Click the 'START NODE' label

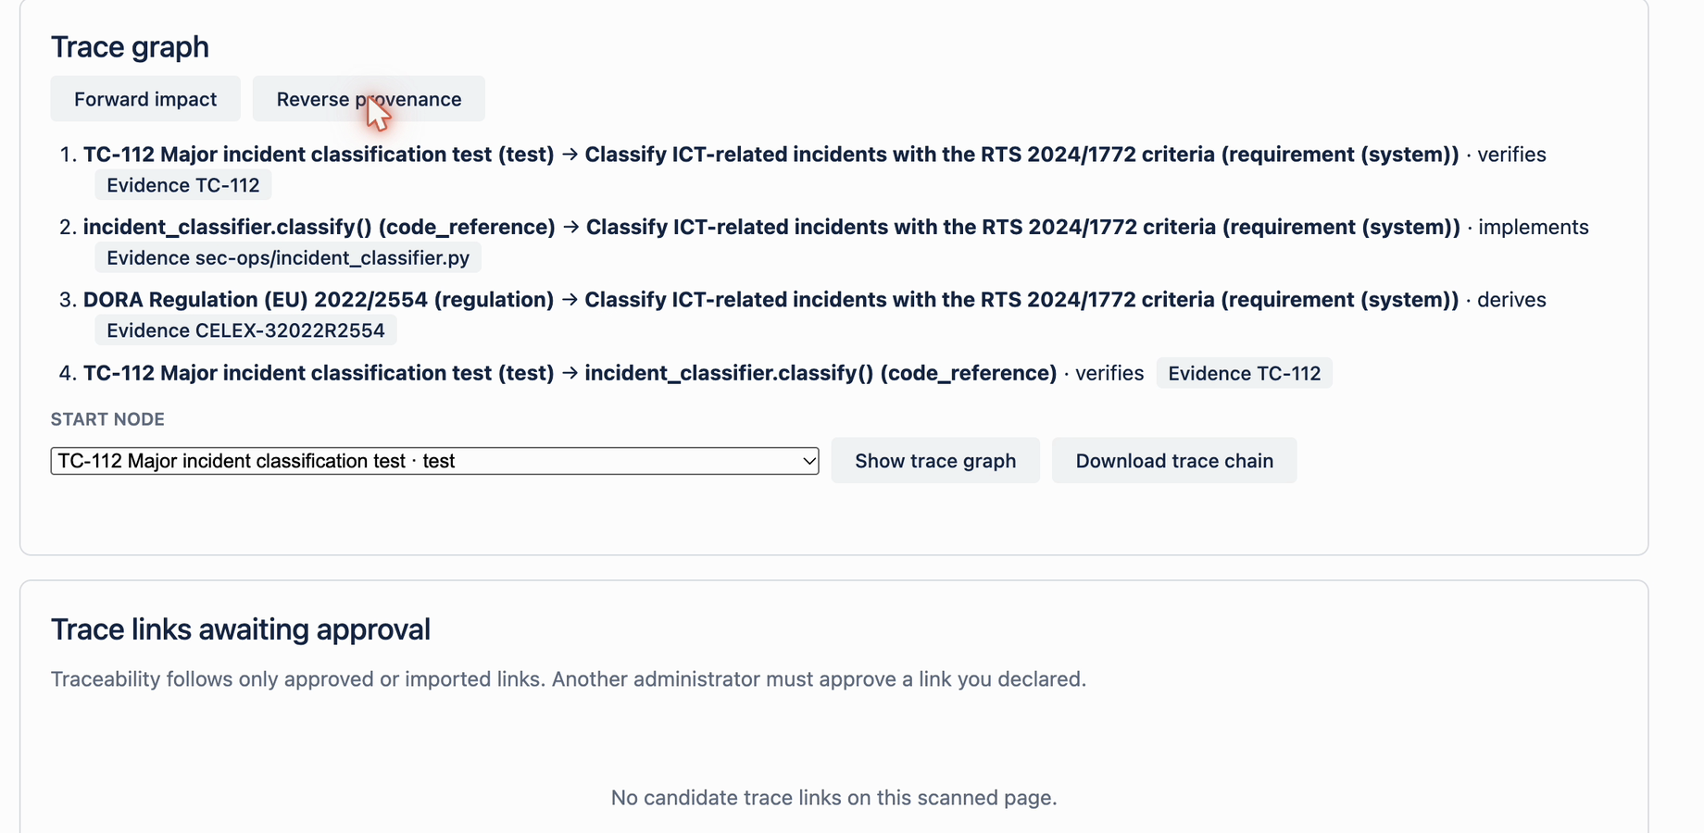tap(107, 419)
